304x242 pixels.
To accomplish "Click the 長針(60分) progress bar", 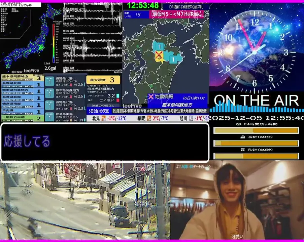I will pyautogui.click(x=256, y=143).
